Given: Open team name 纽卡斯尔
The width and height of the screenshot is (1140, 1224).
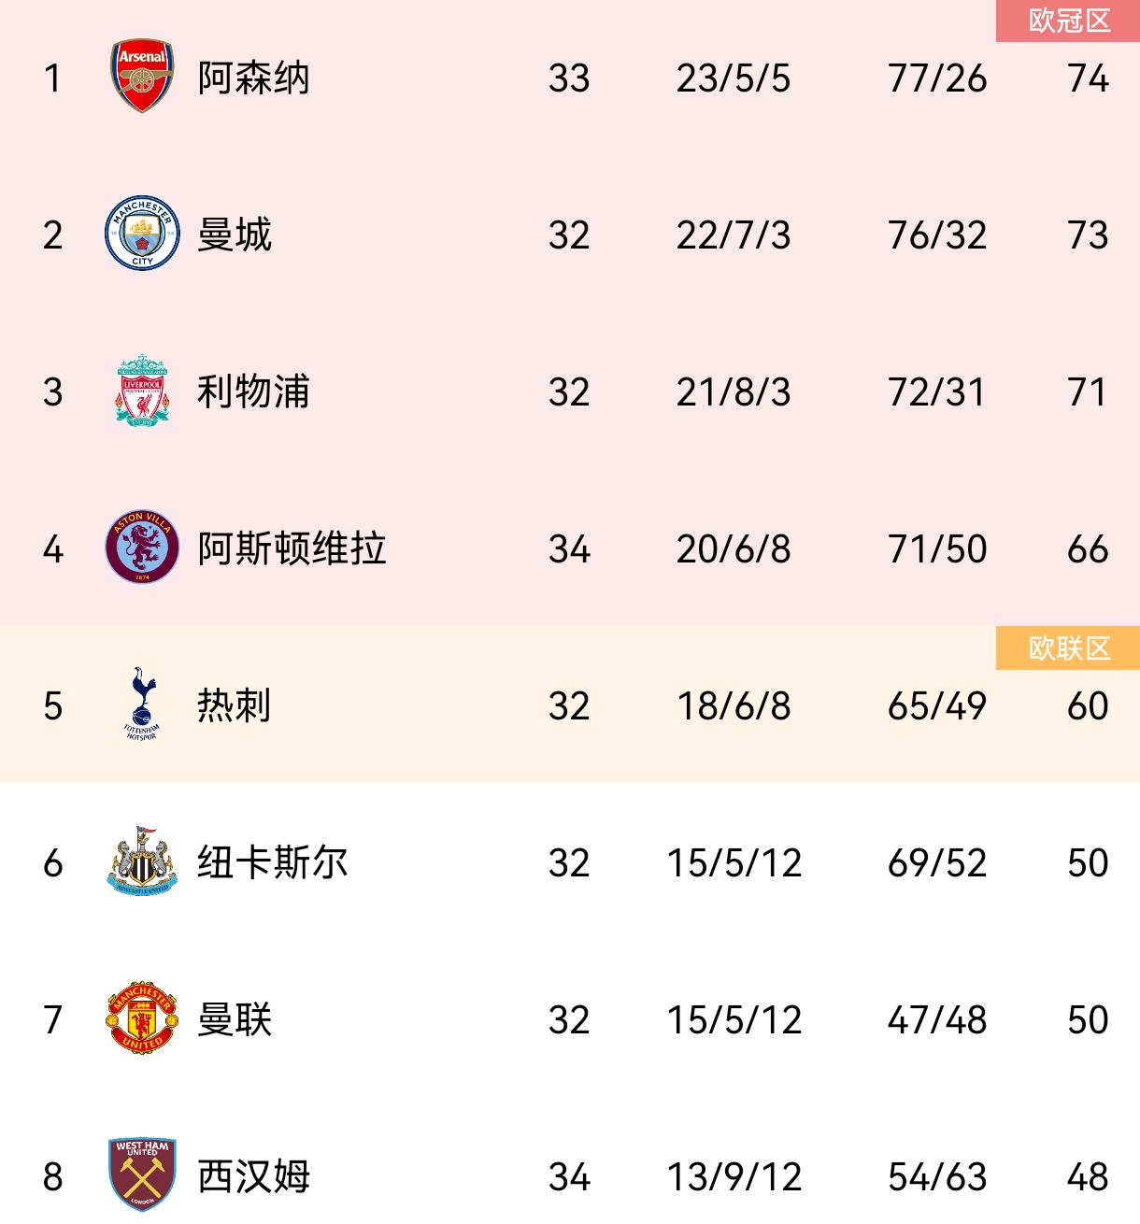Looking at the screenshot, I should (x=273, y=863).
